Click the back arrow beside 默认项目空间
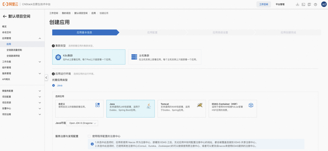This screenshot has width=328, height=151. [x=5, y=16]
